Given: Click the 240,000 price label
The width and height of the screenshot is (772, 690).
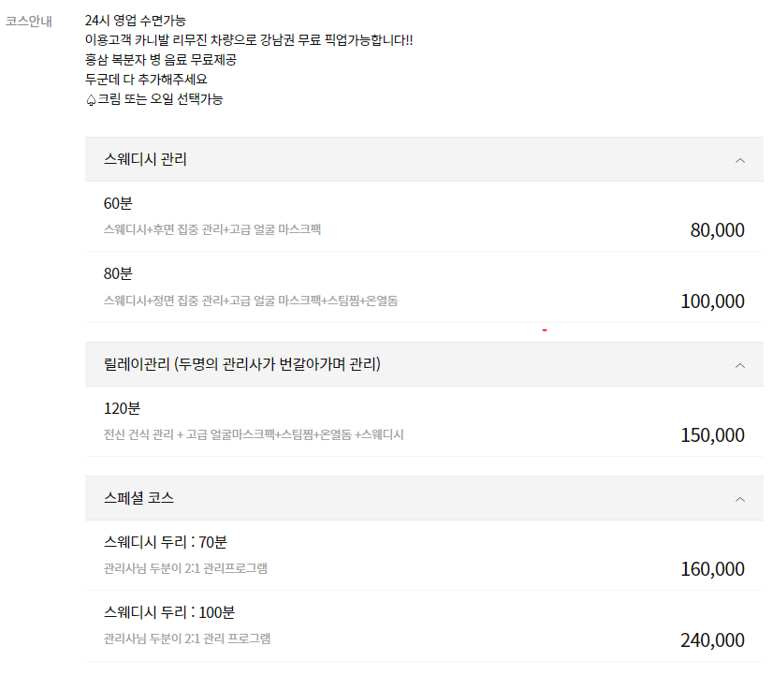Looking at the screenshot, I should (711, 639).
